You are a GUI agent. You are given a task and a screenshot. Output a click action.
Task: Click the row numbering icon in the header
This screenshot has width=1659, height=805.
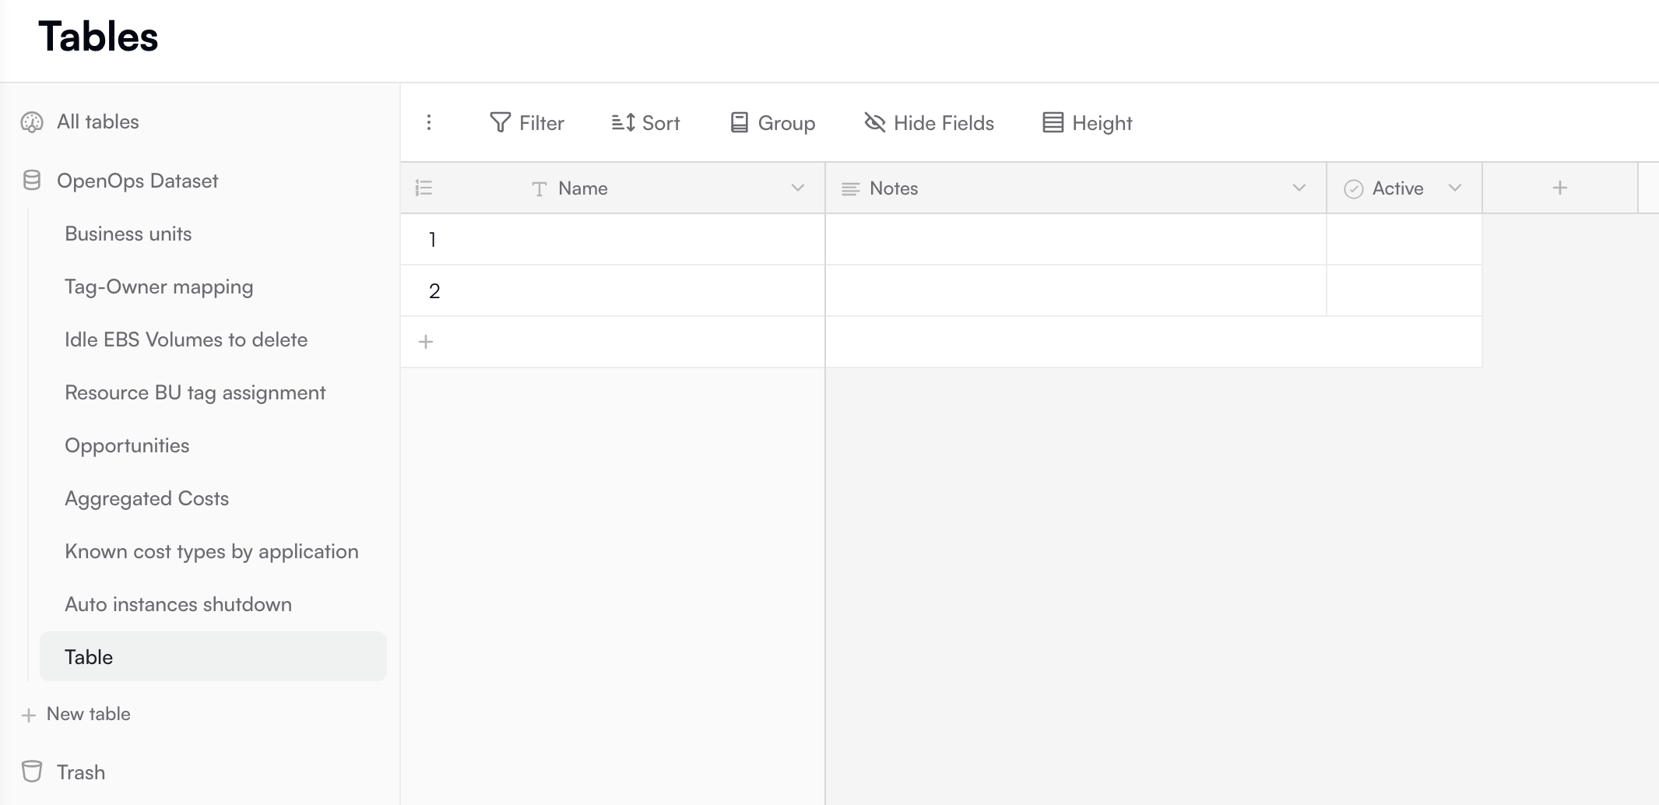[424, 187]
